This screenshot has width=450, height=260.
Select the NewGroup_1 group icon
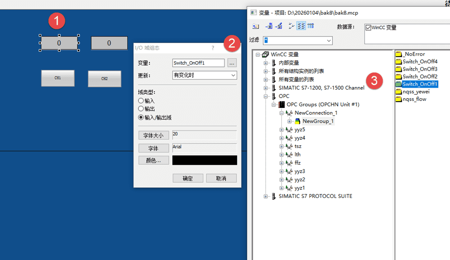pyautogui.click(x=297, y=121)
